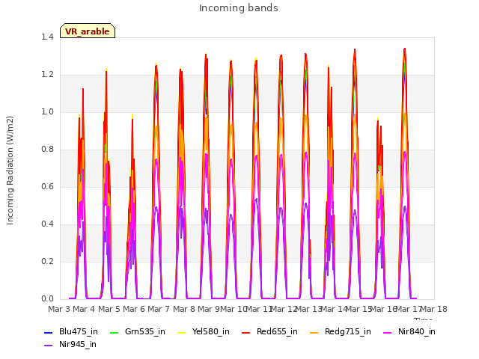The width and height of the screenshot is (479, 359).
Task: Toggle the Redg715_in legend entry
Action: (341, 331)
